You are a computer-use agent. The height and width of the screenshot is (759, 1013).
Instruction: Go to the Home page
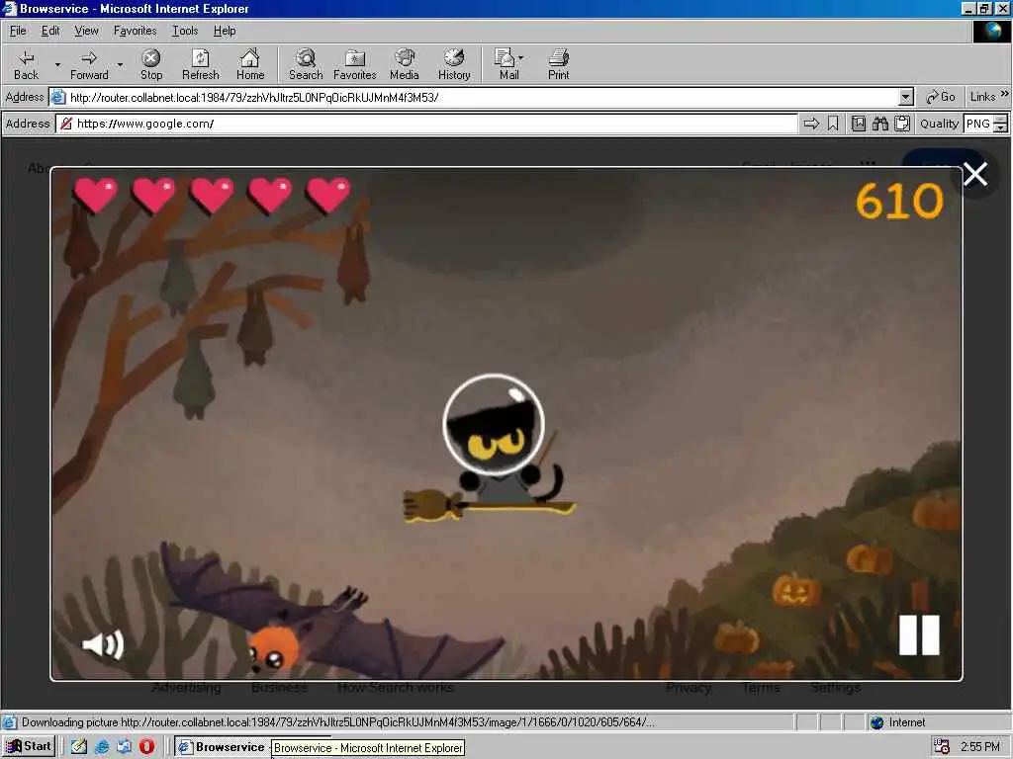tap(250, 64)
